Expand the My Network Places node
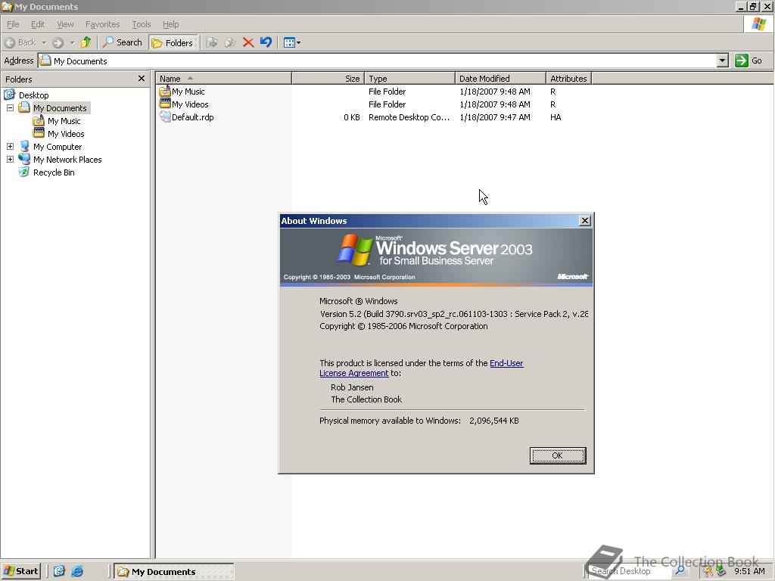The height and width of the screenshot is (581, 775). tap(10, 159)
